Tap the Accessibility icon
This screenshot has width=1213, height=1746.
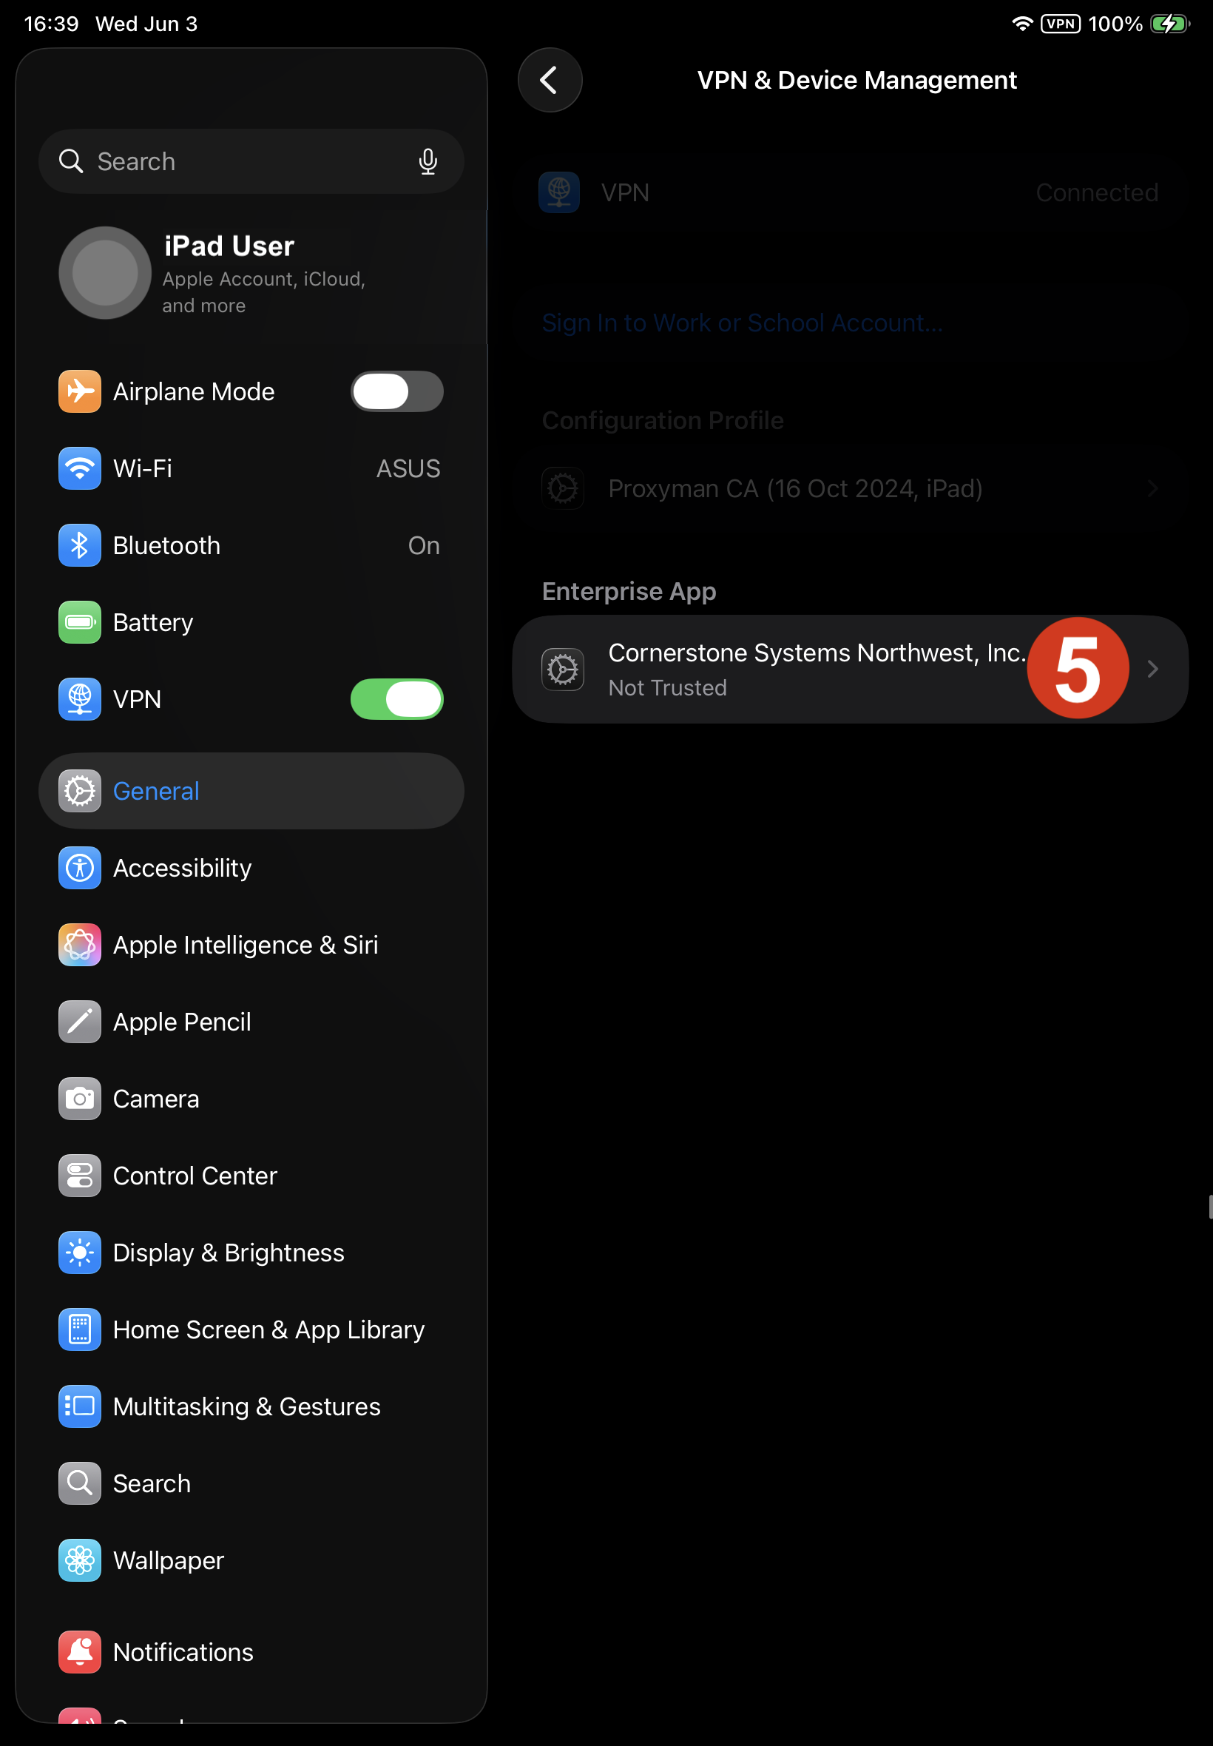coord(80,868)
